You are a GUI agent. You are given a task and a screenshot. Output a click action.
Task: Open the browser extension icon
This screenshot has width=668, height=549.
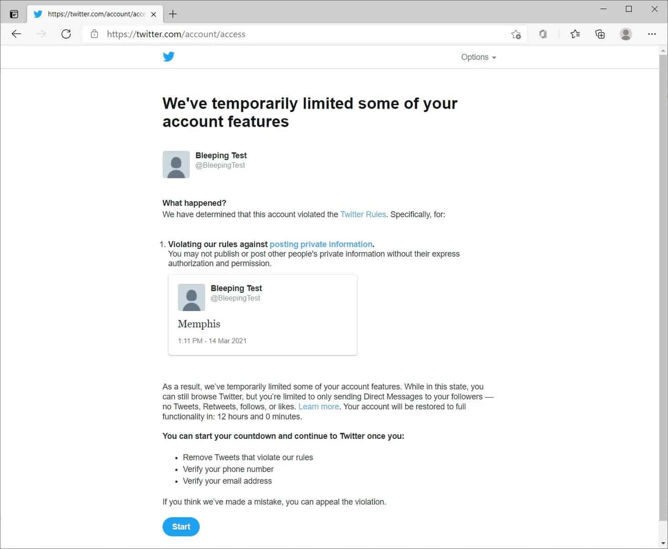point(543,34)
